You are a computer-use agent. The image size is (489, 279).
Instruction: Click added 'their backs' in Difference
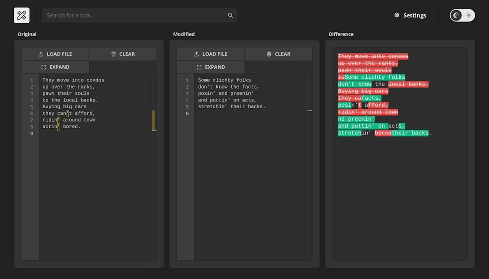click(x=410, y=133)
